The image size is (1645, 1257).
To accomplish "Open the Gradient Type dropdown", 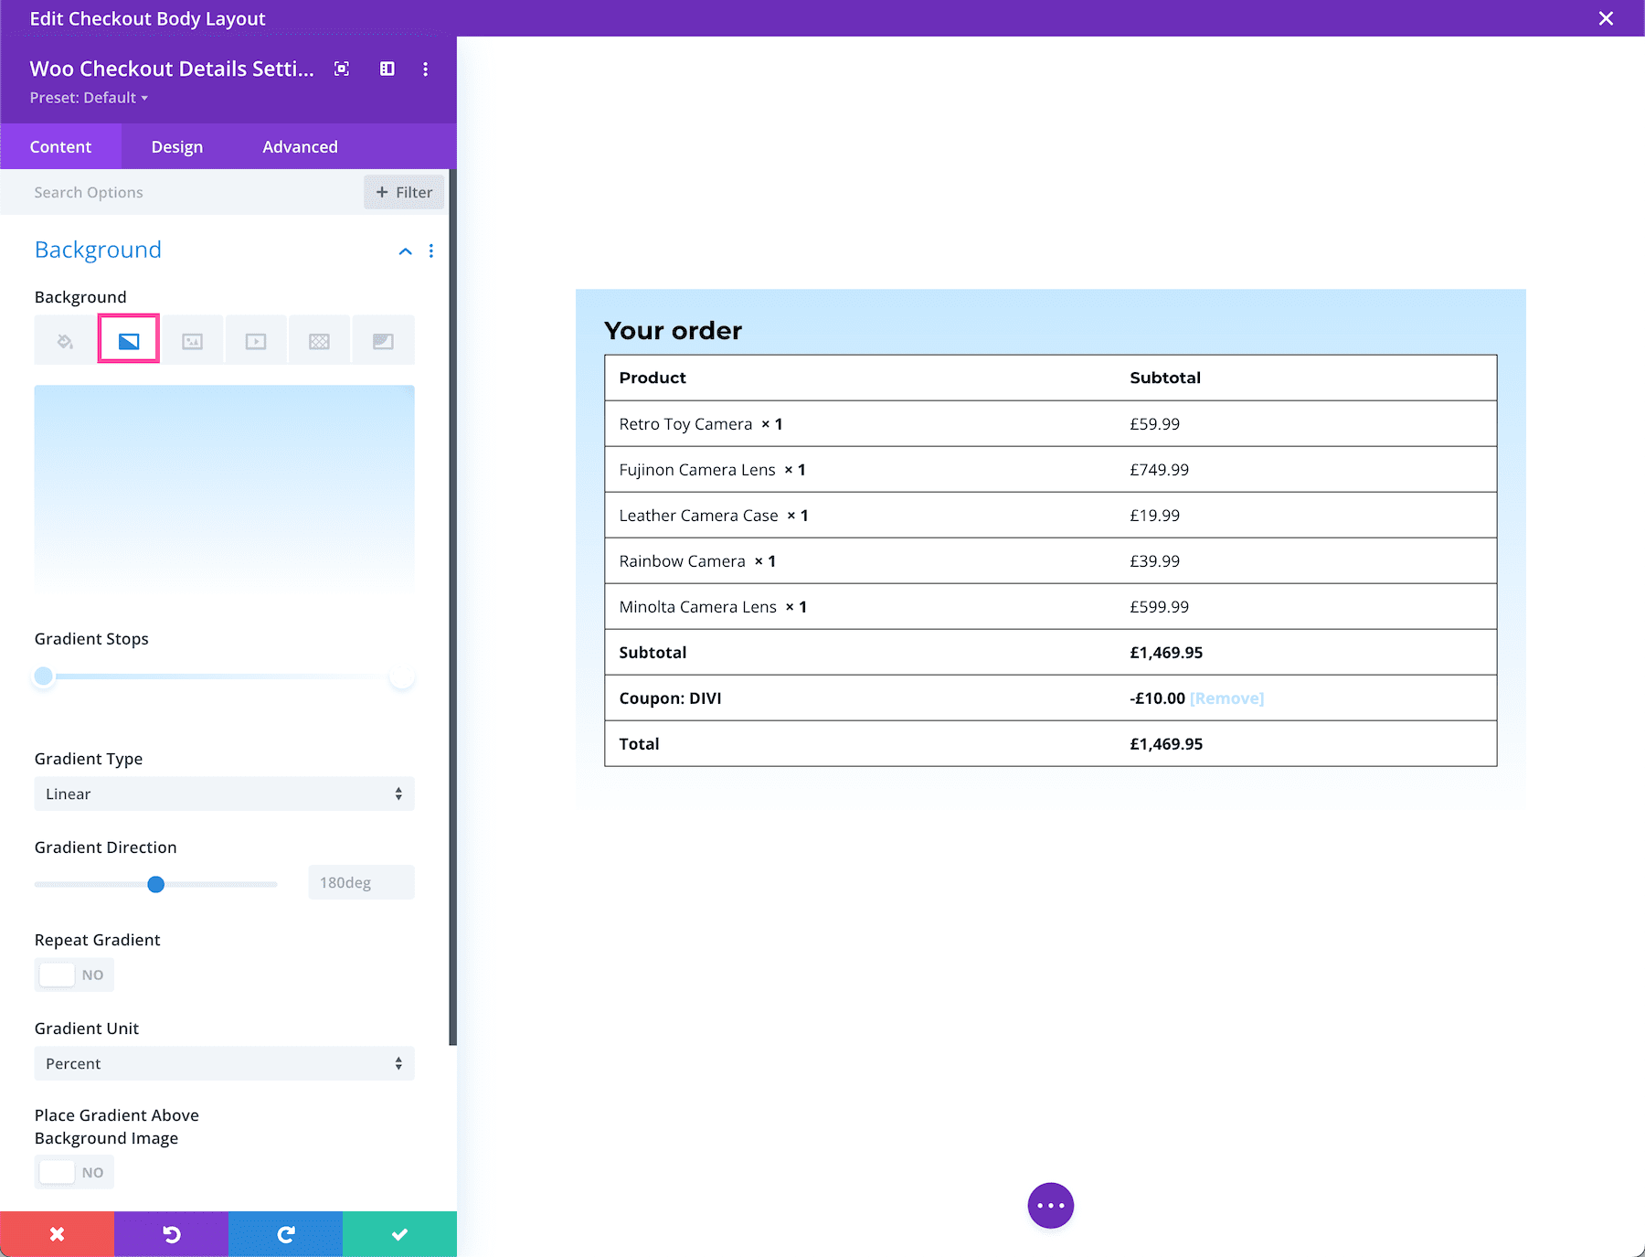I will pyautogui.click(x=224, y=794).
